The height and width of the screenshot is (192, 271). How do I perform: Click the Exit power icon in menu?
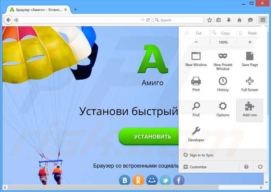[x=260, y=167]
